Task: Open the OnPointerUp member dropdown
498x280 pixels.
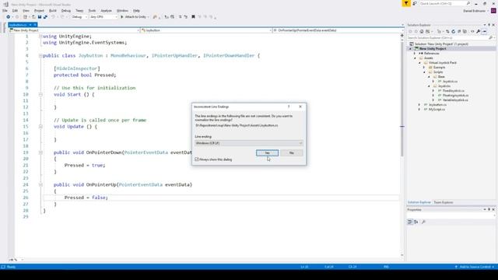Action: tap(338, 30)
